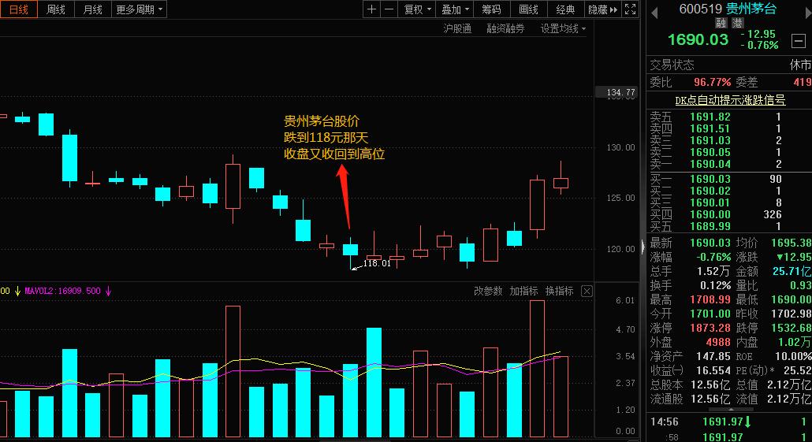Open 更多周期 period dropdown
The width and height of the screenshot is (812, 442).
click(139, 9)
